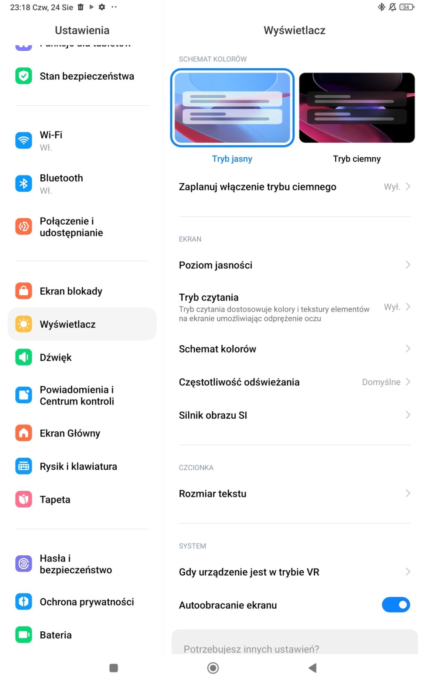Expand Zaplanuj włączenie trybu ciemnego

point(295,187)
